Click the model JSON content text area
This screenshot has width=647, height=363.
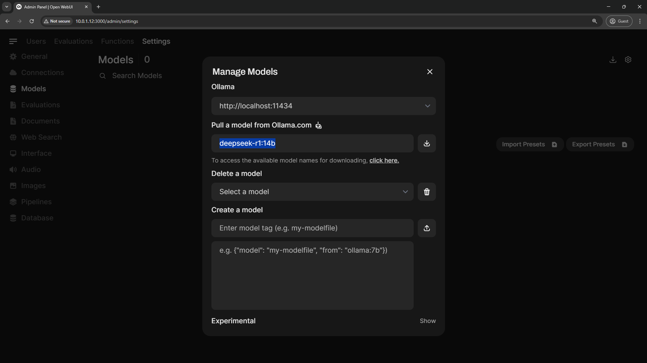(x=312, y=275)
